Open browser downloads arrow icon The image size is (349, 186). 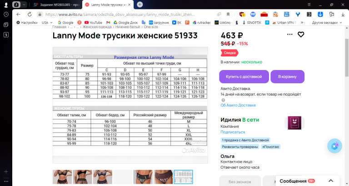pos(343,15)
